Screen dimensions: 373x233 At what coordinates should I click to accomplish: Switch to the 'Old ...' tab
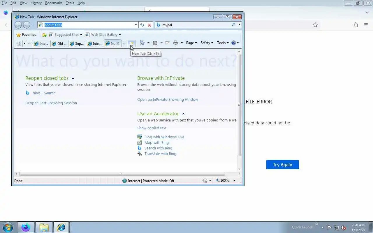click(59, 43)
